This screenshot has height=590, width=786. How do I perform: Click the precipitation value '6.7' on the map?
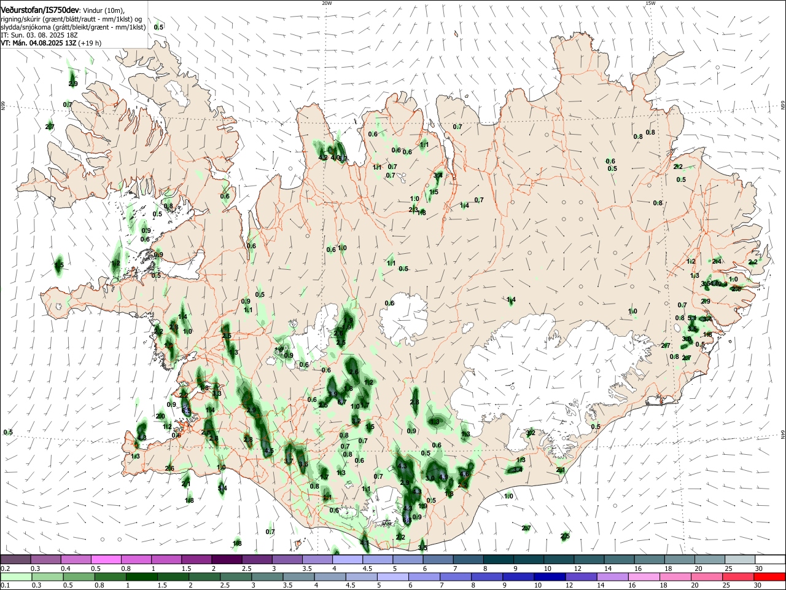pos(342,402)
